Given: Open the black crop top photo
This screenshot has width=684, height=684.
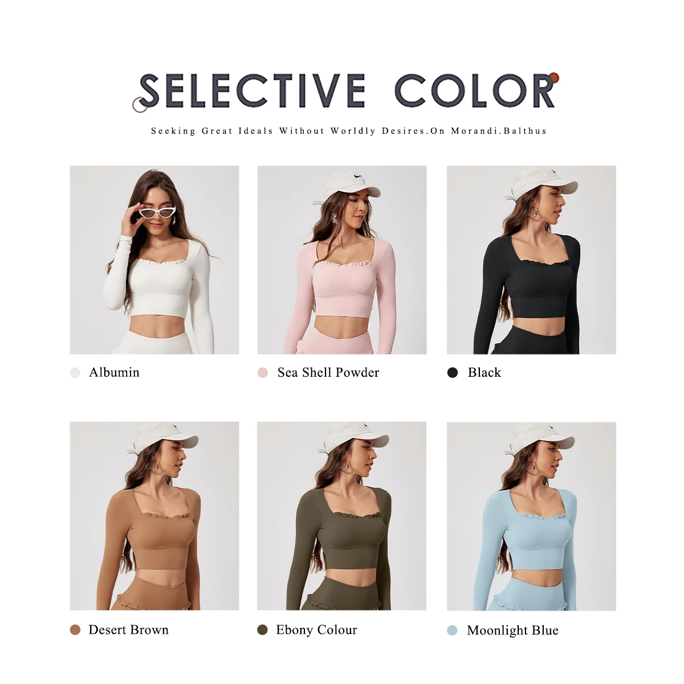Looking at the screenshot, I should pyautogui.click(x=531, y=260).
